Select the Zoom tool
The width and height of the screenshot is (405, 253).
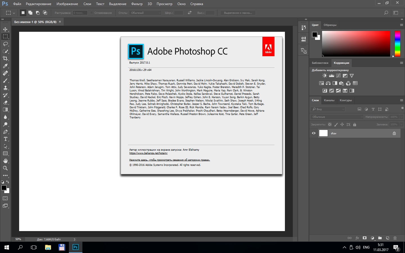click(x=5, y=168)
